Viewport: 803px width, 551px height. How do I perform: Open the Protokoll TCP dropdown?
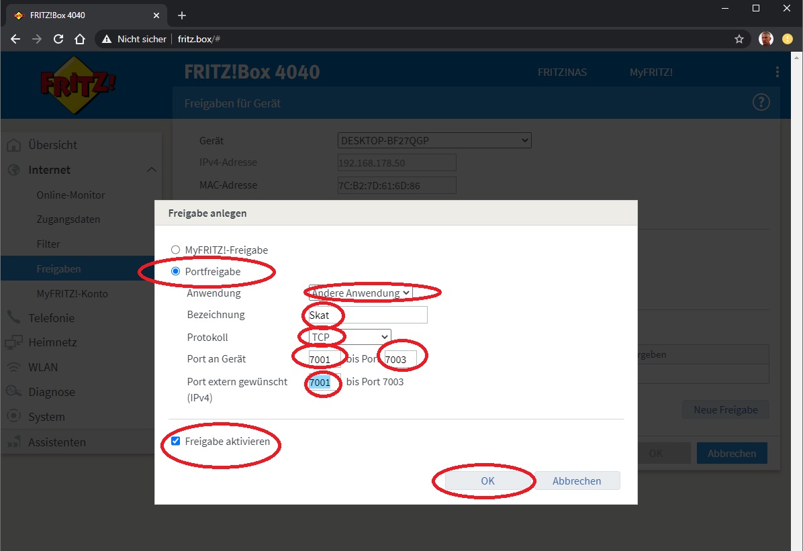coord(349,337)
